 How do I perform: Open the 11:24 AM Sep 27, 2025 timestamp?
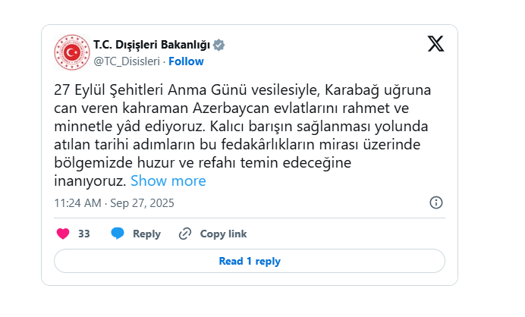(114, 203)
